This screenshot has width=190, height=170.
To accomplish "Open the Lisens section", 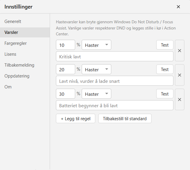I will (25, 54).
